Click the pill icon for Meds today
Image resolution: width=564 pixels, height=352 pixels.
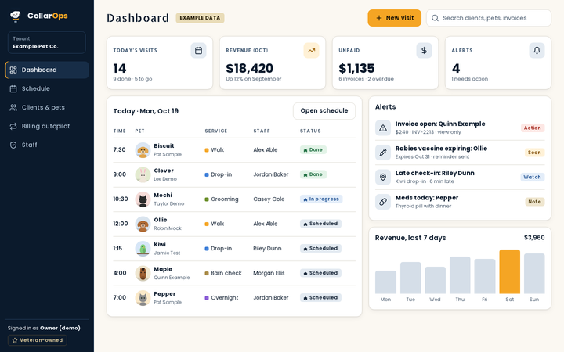coord(383,202)
